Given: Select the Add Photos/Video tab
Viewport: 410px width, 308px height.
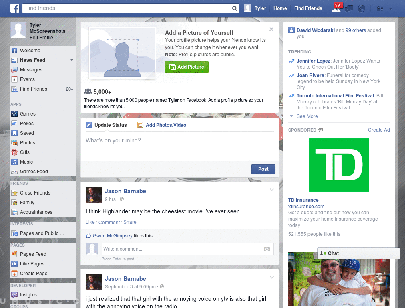Looking at the screenshot, I should click(162, 125).
